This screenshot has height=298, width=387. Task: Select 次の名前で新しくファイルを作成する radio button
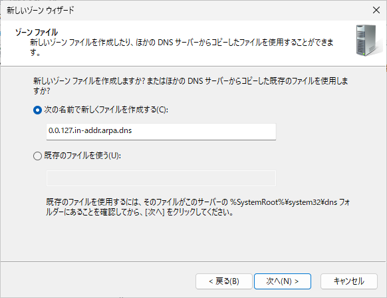point(37,110)
